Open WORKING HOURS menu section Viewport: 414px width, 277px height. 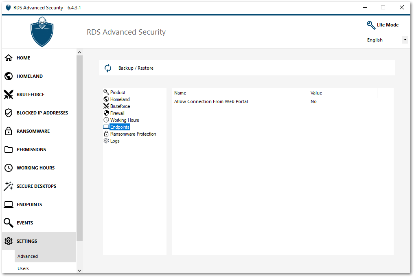pyautogui.click(x=39, y=168)
